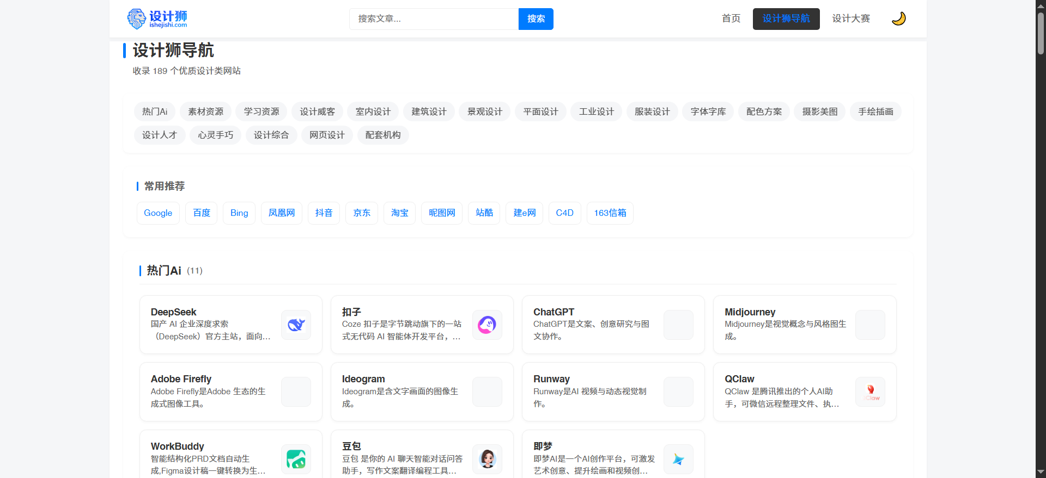Open the DeepSeek card title
Image resolution: width=1046 pixels, height=478 pixels.
pyautogui.click(x=173, y=312)
